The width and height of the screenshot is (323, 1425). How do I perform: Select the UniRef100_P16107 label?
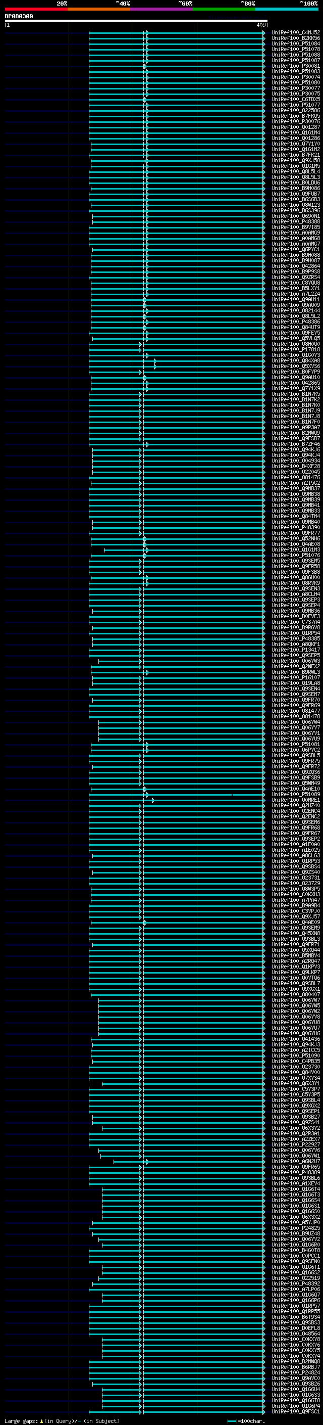click(296, 678)
